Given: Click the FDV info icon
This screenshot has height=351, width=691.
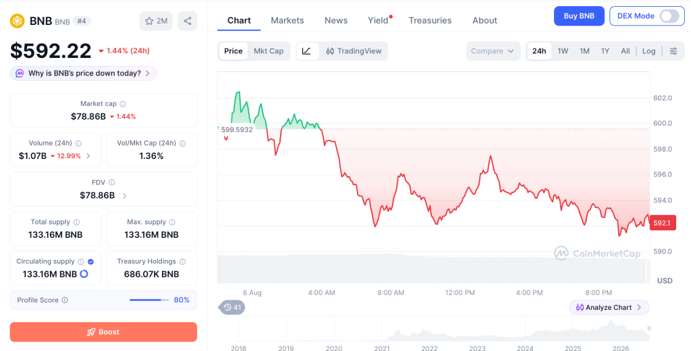Looking at the screenshot, I should click(x=112, y=183).
